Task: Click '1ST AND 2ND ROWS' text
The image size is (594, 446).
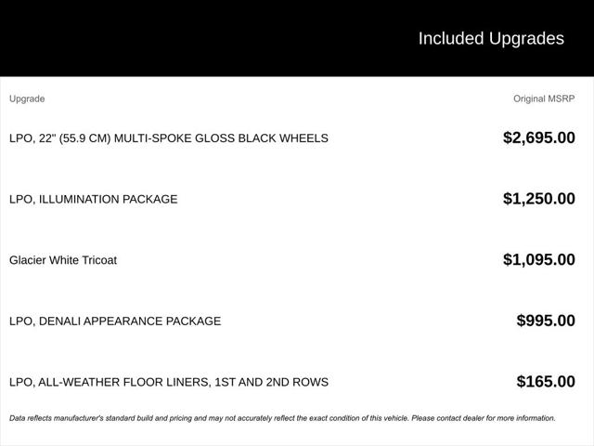Action: 272,382
